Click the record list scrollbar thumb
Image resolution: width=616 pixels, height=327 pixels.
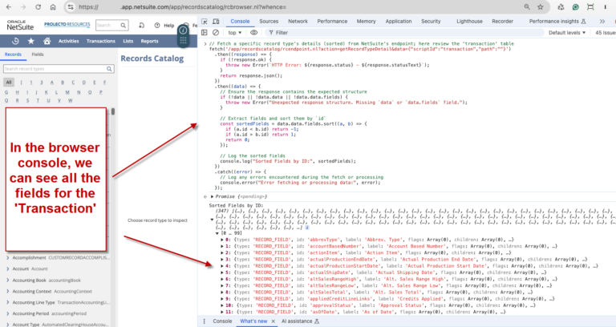(113, 111)
